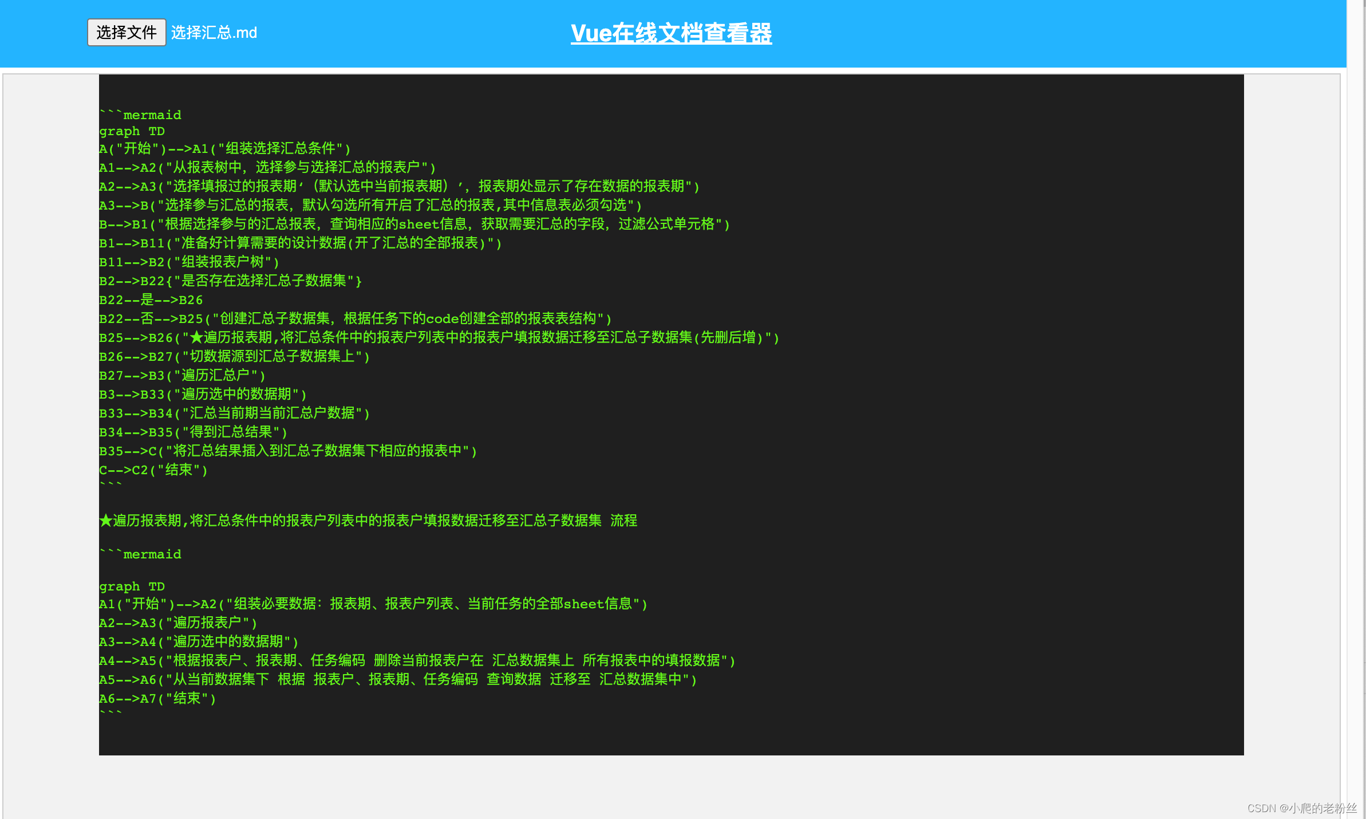Click the B22--否-->B25 创建汇总子数据集 line
Image resolution: width=1366 pixels, height=819 pixels.
[355, 319]
